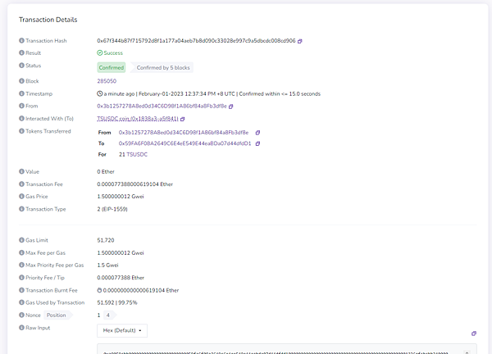The height and width of the screenshot is (354, 492).
Task: Open block 285050 link
Action: point(107,81)
